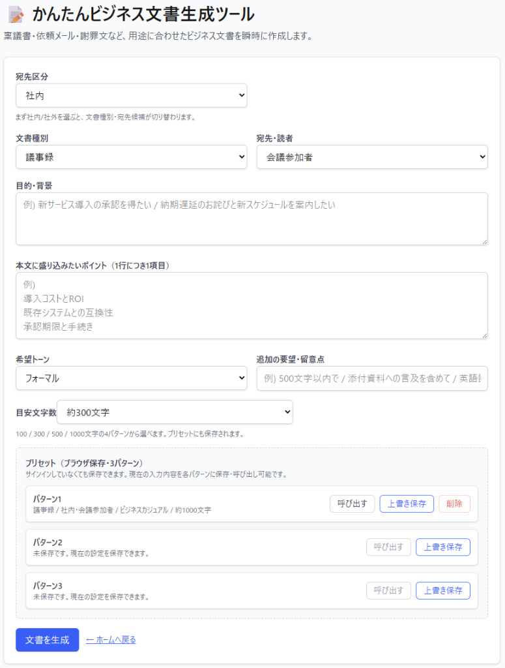Screen dimensions: 505x668
Task: Click the 文書を生成 generate button
Action: pos(47,640)
